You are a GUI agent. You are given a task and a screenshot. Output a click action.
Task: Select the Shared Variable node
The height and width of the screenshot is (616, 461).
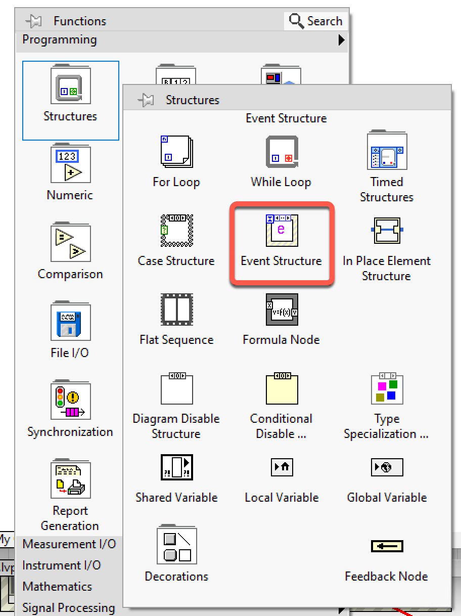point(176,467)
